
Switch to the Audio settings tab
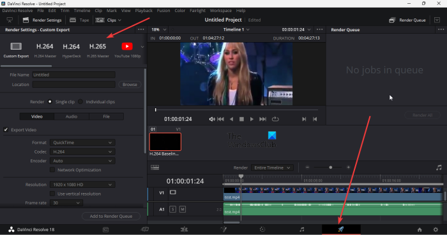tap(72, 117)
